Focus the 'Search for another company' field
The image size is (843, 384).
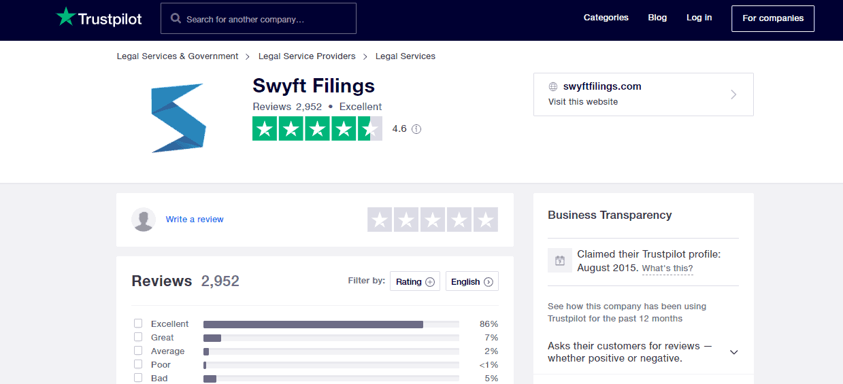coord(259,18)
